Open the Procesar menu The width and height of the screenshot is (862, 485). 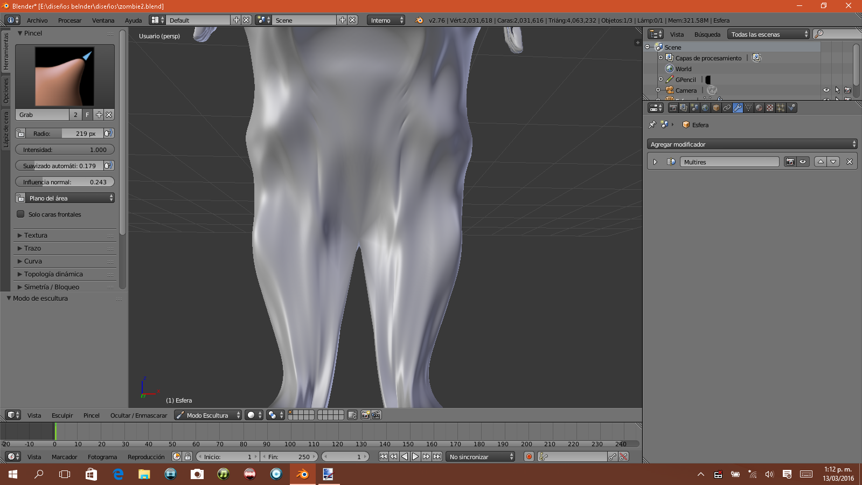point(69,20)
